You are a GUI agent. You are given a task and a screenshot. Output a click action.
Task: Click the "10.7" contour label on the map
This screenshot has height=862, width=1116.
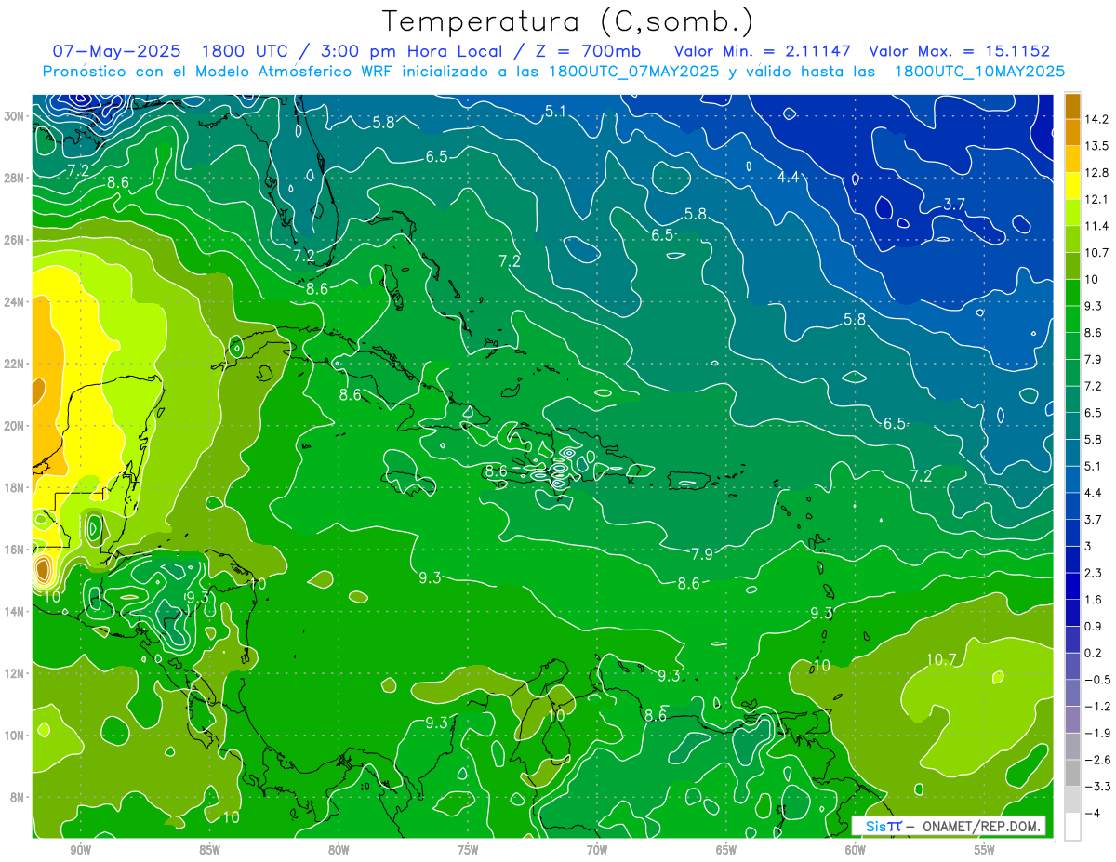coord(941,659)
